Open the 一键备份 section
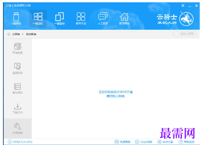 [x=60, y=18]
